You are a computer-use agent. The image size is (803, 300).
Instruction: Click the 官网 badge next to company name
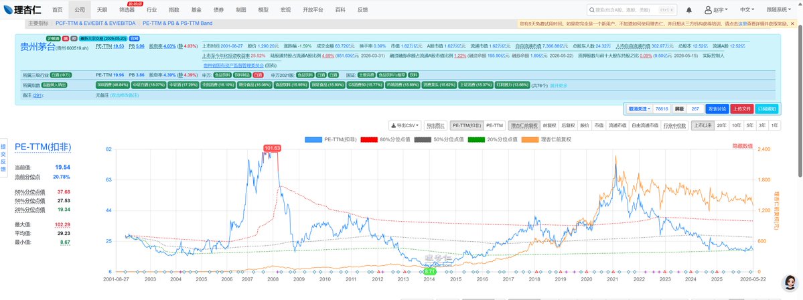coord(135,38)
